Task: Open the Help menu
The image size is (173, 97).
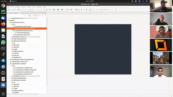Action: point(44,7)
